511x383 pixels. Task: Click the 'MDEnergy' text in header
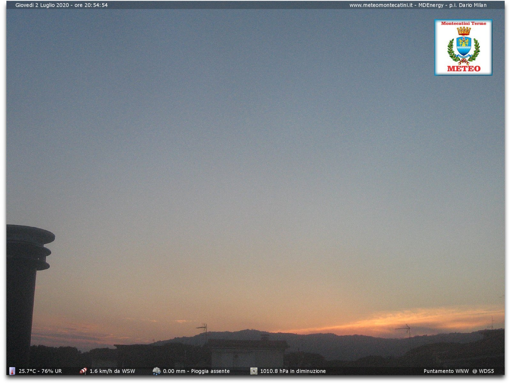pyautogui.click(x=431, y=5)
